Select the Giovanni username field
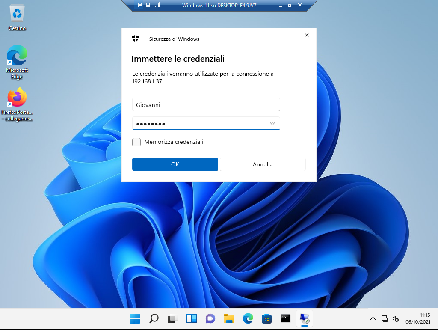438x330 pixels. [206, 104]
